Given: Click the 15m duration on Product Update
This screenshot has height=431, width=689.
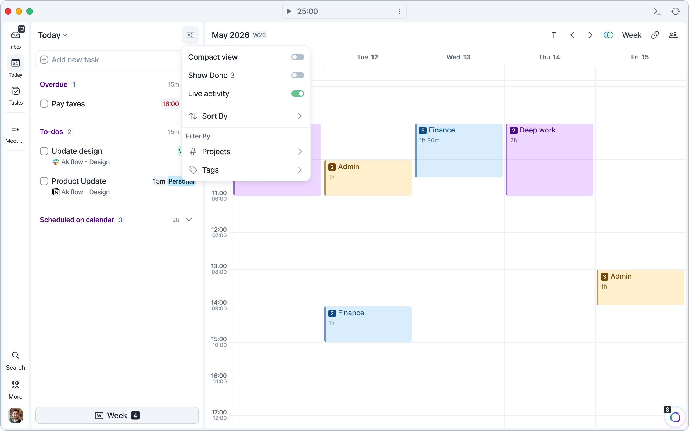Looking at the screenshot, I should [x=159, y=181].
